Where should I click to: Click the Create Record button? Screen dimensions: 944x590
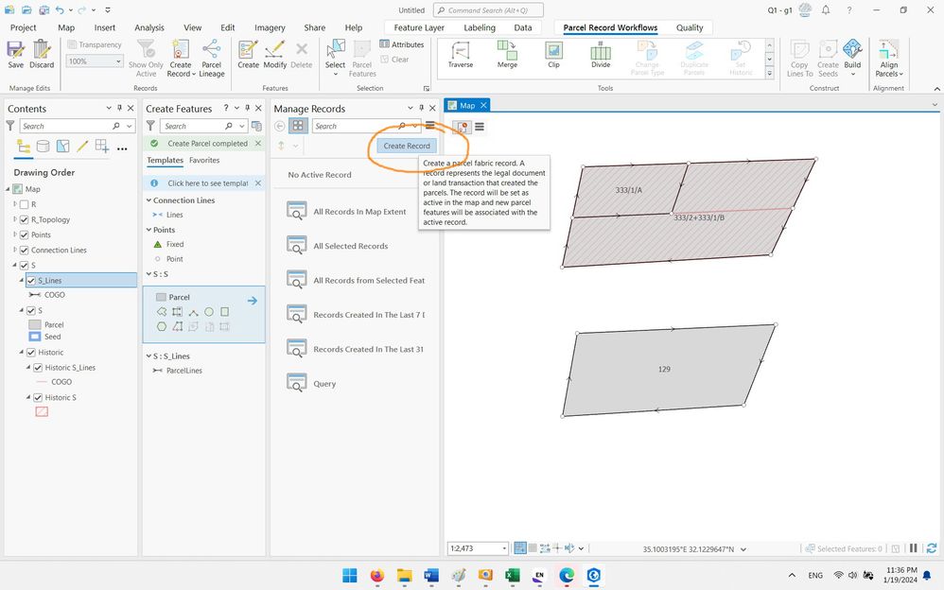tap(407, 146)
